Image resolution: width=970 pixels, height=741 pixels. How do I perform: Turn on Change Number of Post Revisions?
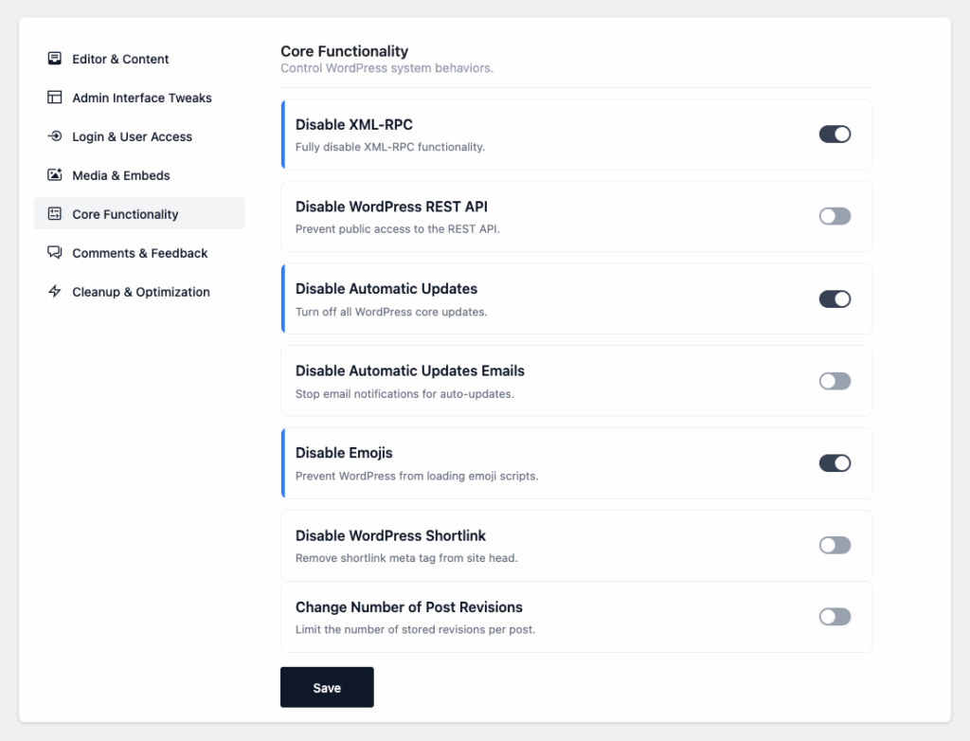(x=835, y=616)
